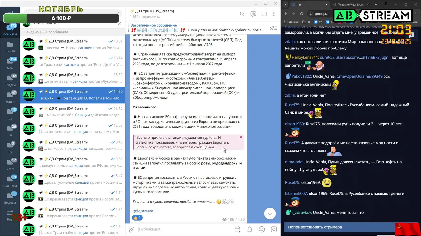Select the By folder
Image resolution: width=421 pixels, height=236 pixels.
pyautogui.click(x=10, y=147)
